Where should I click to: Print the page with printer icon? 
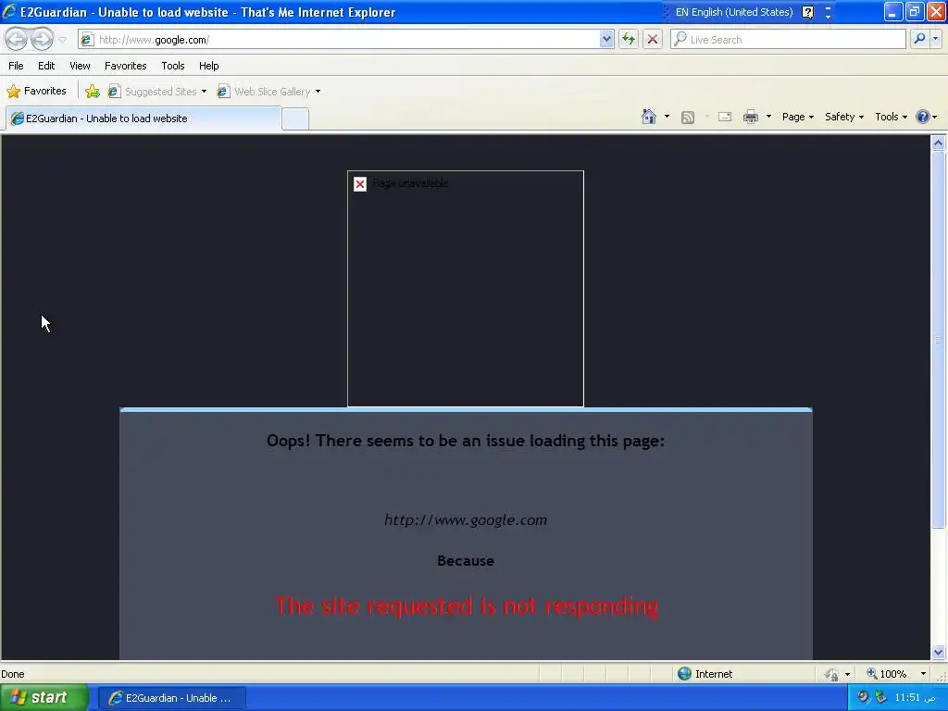750,117
